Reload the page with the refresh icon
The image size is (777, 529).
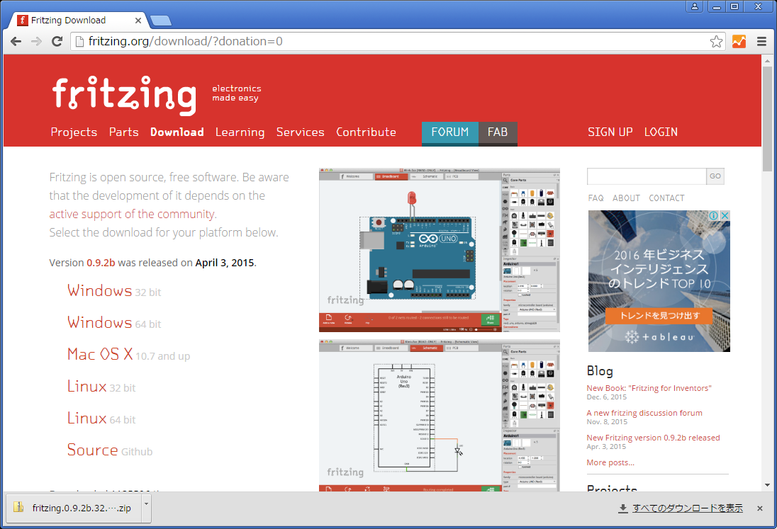[57, 42]
